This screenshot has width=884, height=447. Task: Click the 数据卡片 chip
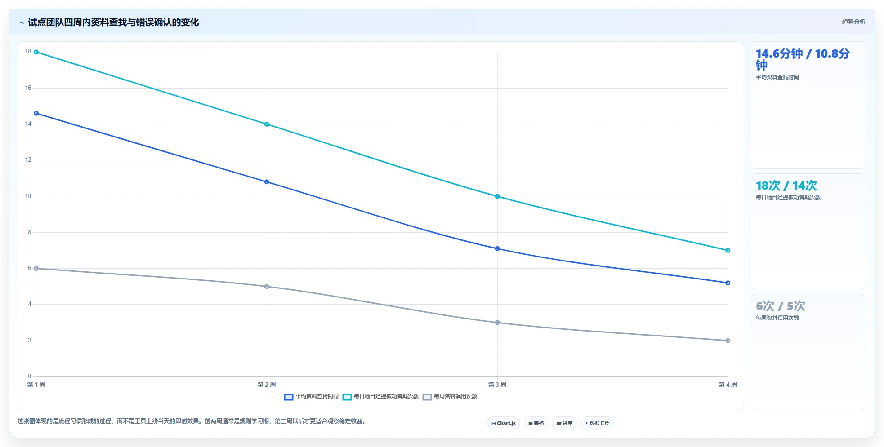597,423
